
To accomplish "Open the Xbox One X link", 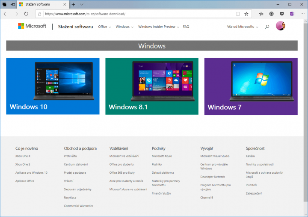I will tap(23, 156).
